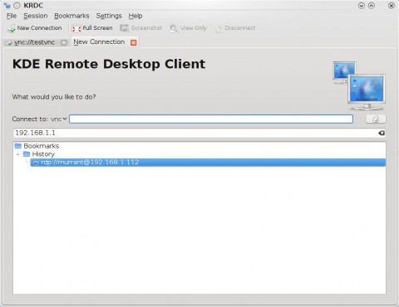Minimize the KRDC window

(x=362, y=6)
